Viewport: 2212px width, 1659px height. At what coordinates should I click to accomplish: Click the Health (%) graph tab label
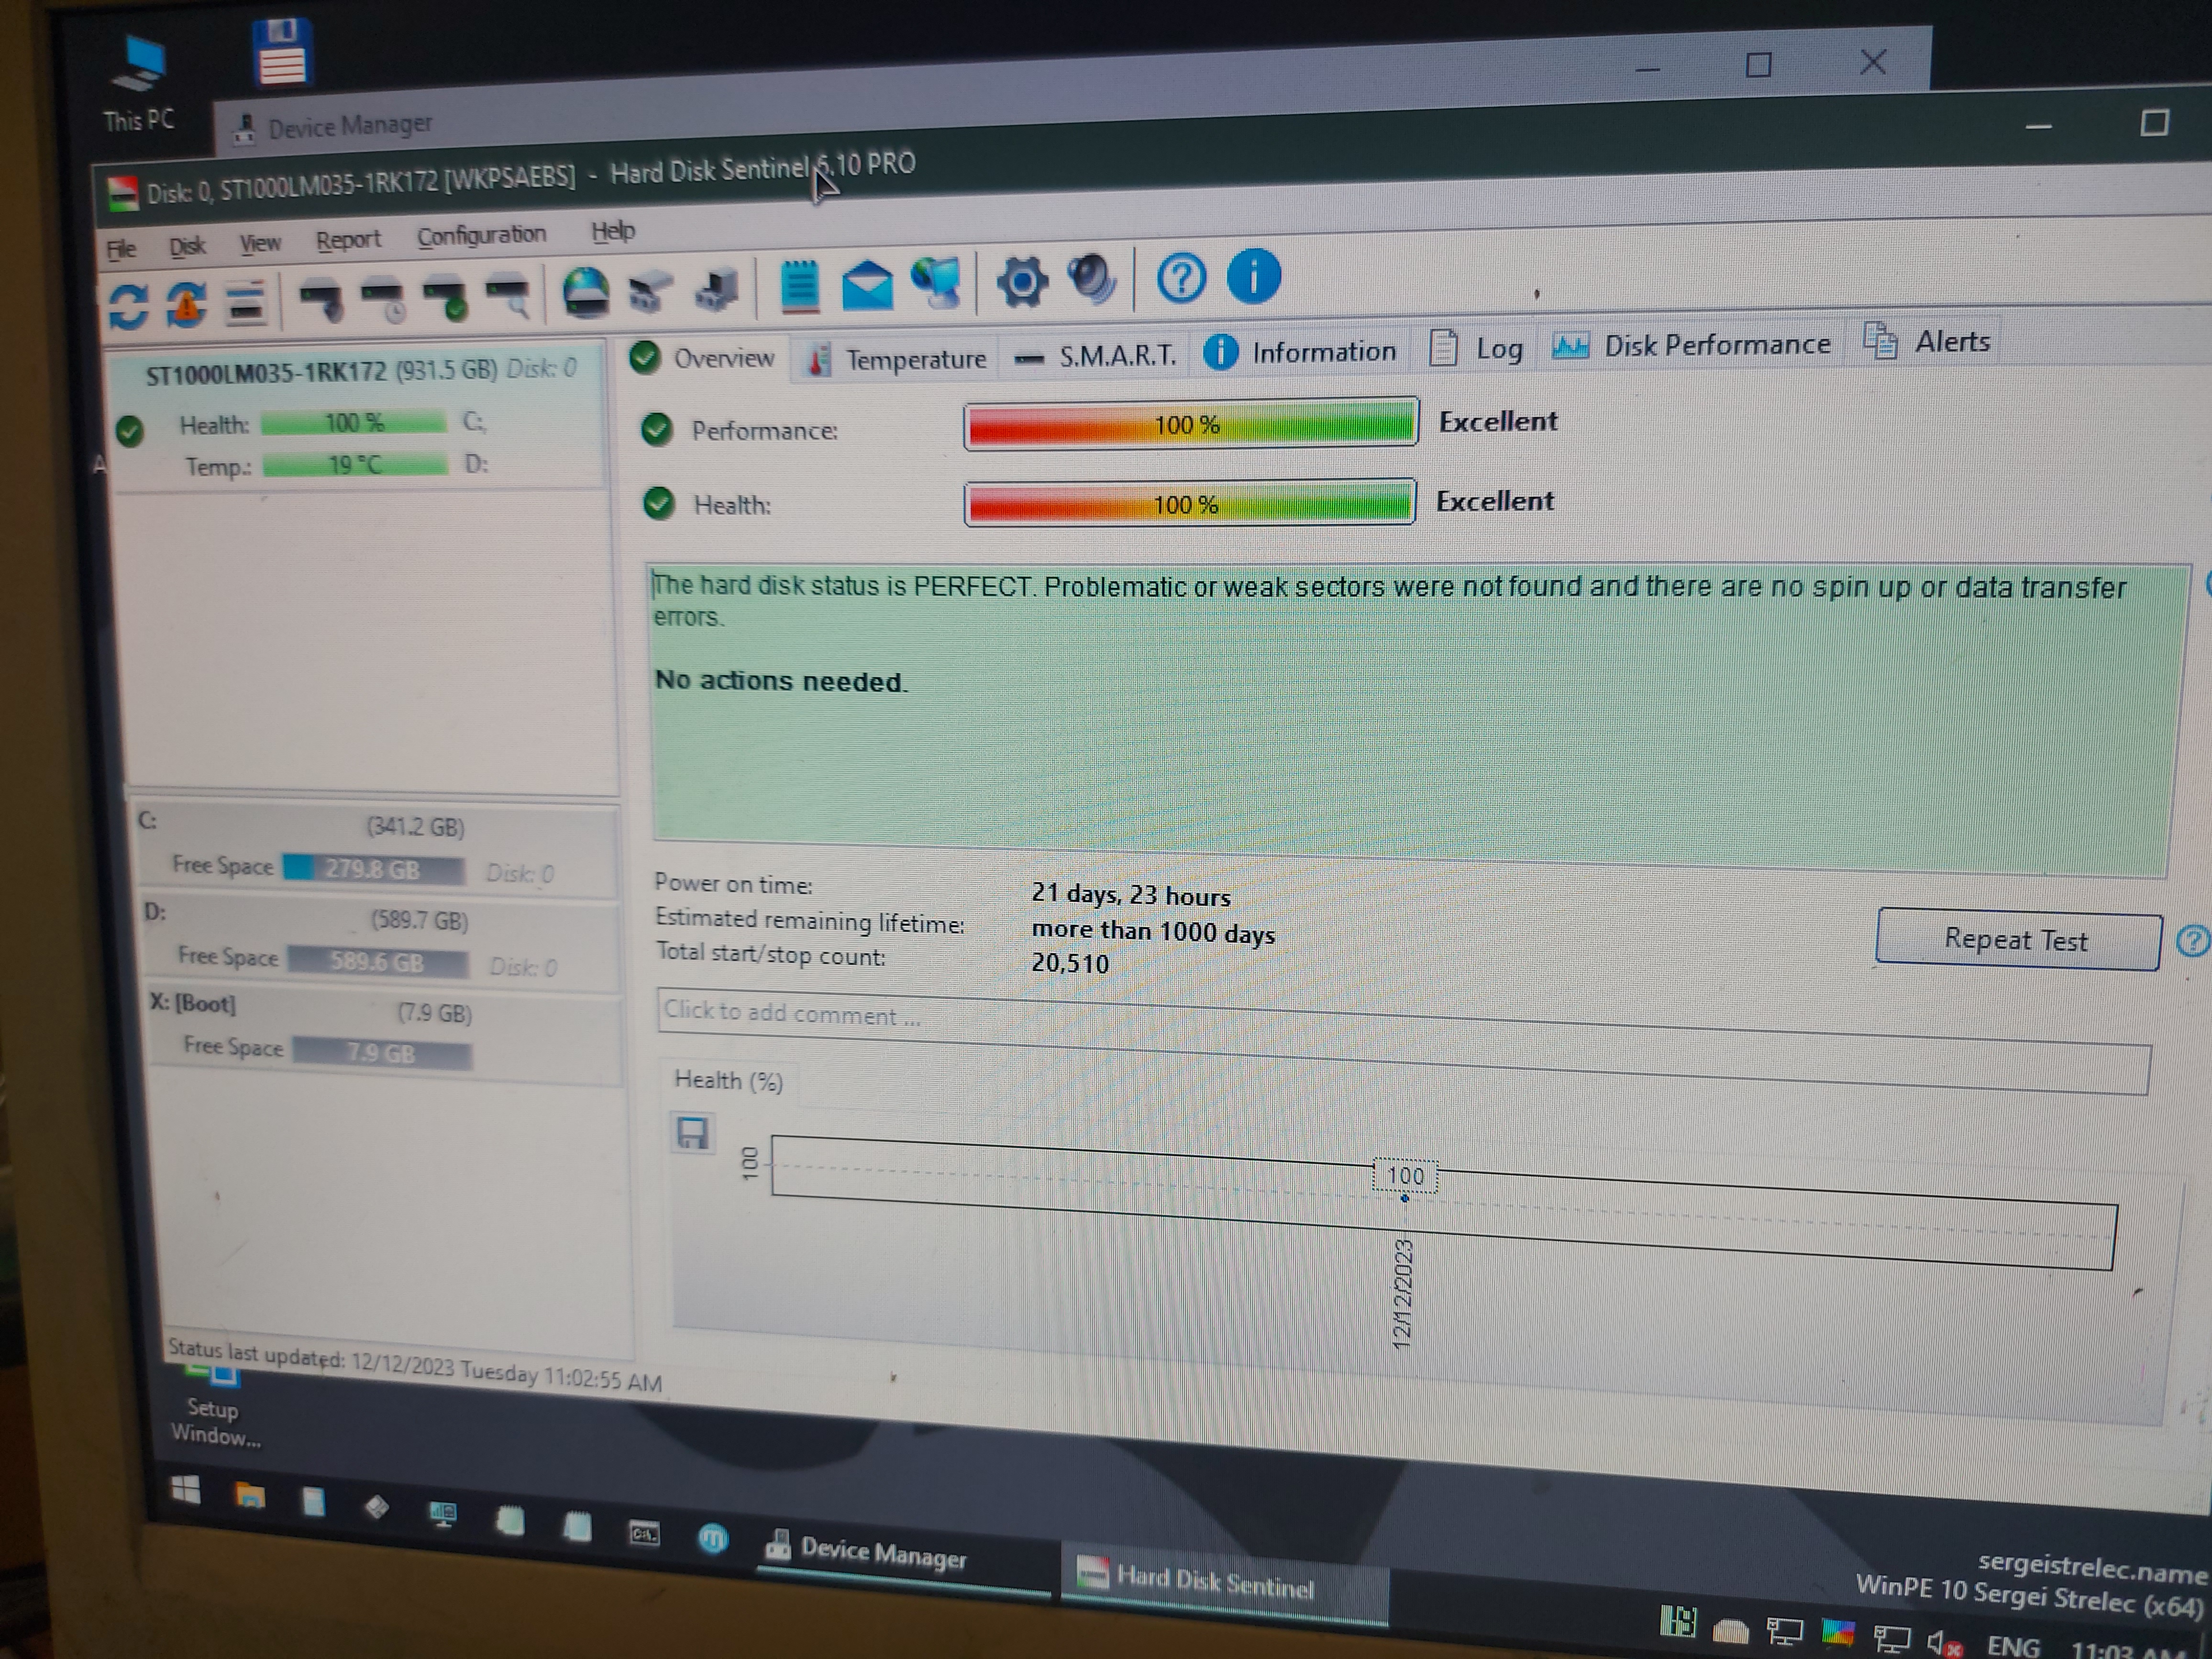point(728,1081)
